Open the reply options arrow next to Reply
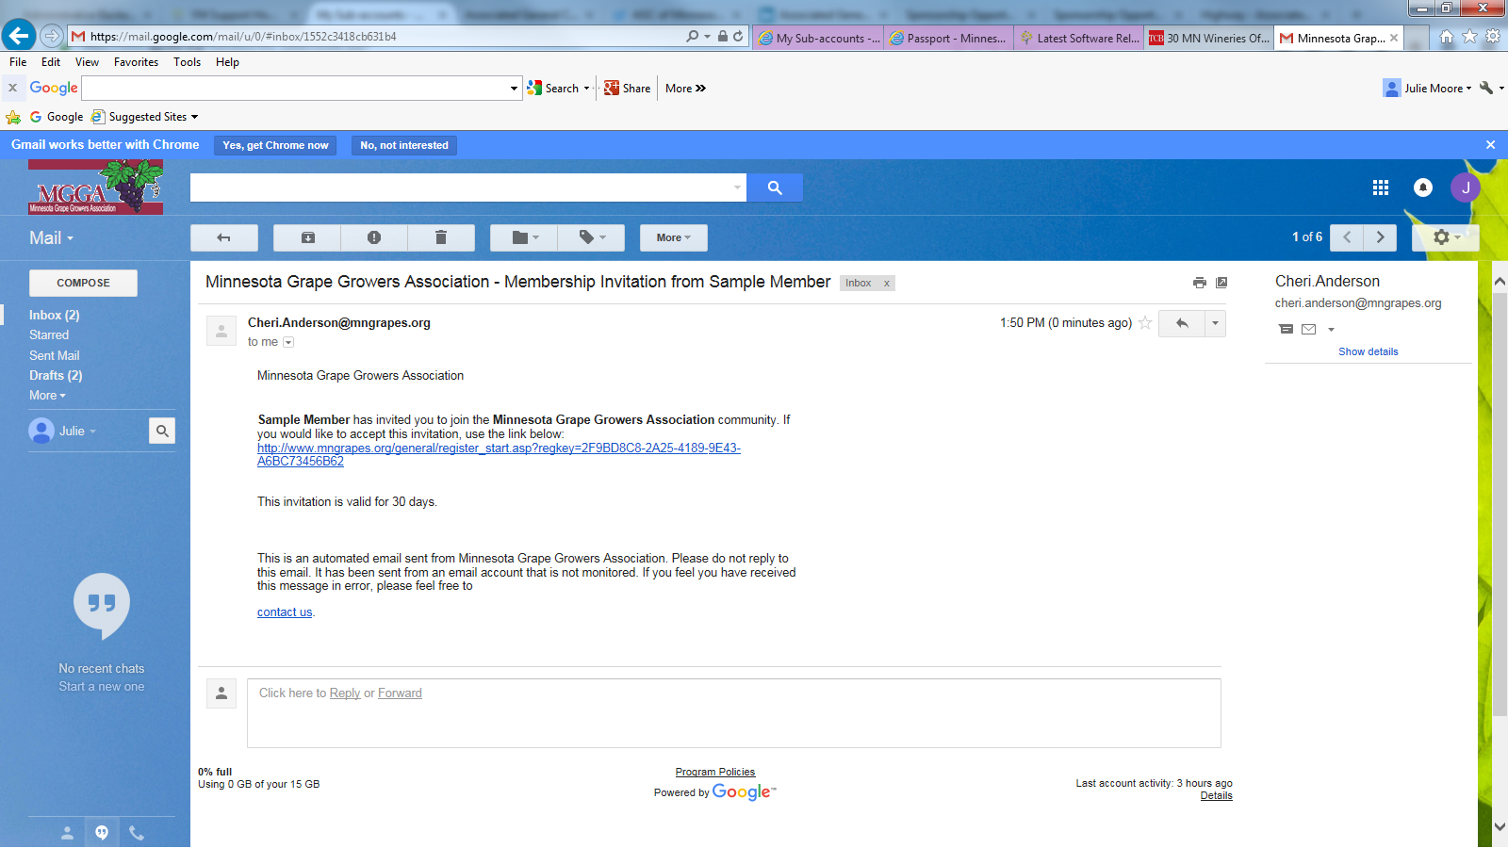Viewport: 1508px width, 848px height. click(x=1215, y=323)
